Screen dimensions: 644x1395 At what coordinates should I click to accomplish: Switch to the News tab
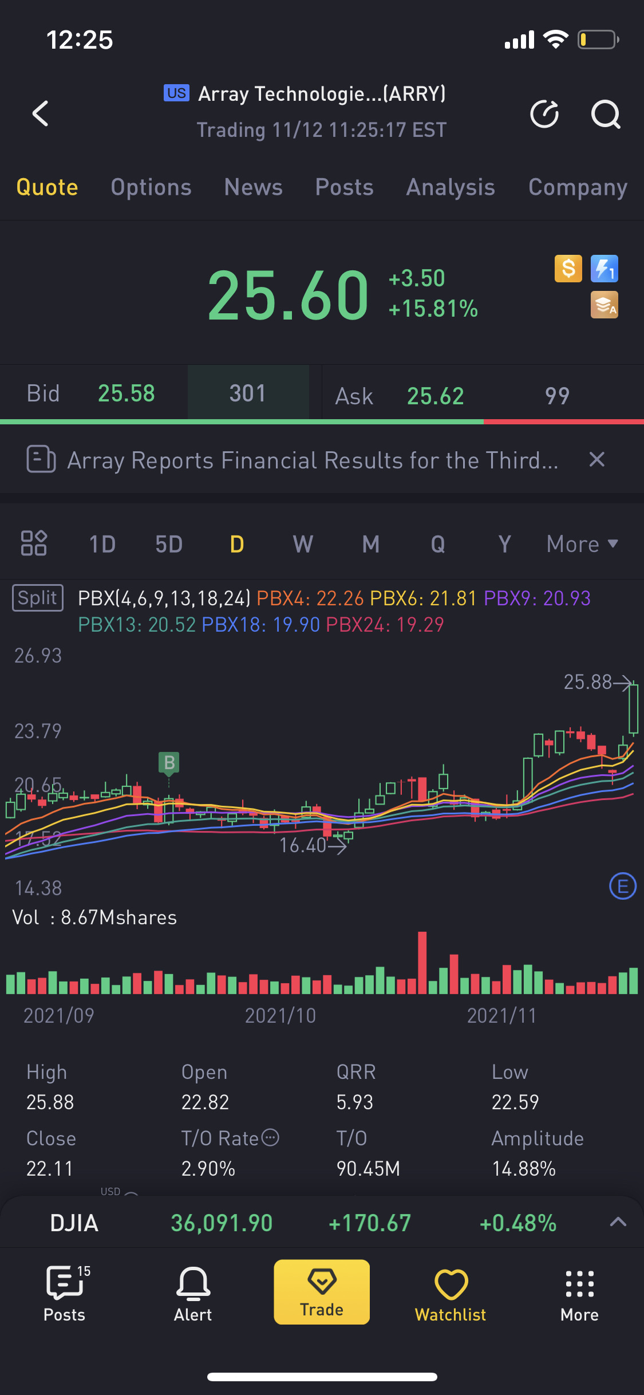pos(254,187)
